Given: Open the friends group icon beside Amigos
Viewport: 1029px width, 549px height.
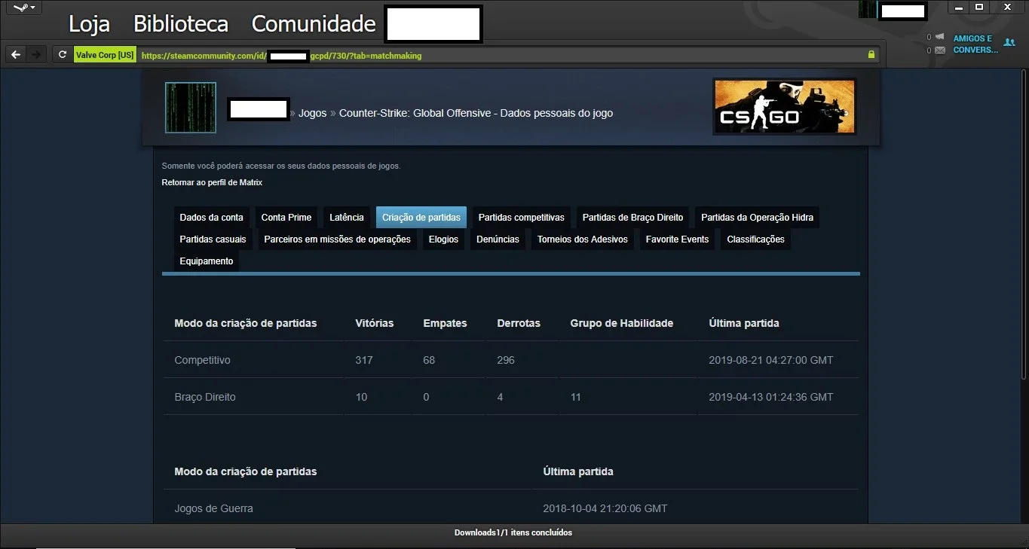Looking at the screenshot, I should point(1009,43).
